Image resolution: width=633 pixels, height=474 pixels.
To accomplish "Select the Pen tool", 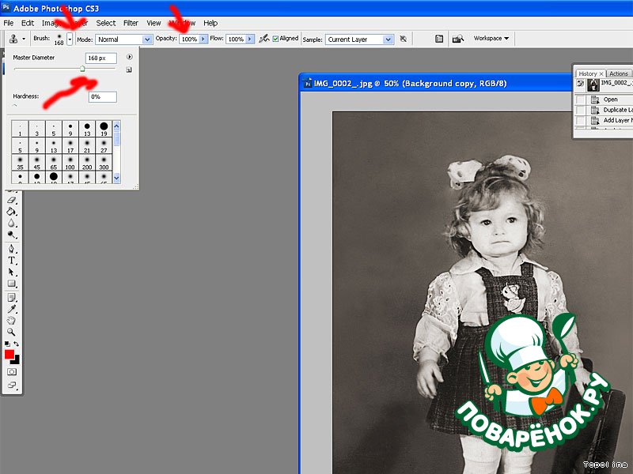I will (x=12, y=249).
